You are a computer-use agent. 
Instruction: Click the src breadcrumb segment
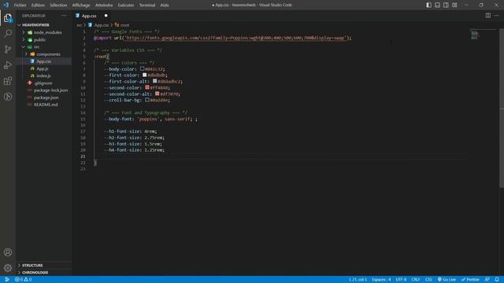click(x=79, y=25)
